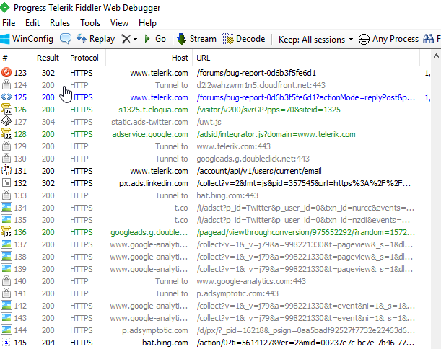Toggle Stream mode in the toolbar

(196, 39)
